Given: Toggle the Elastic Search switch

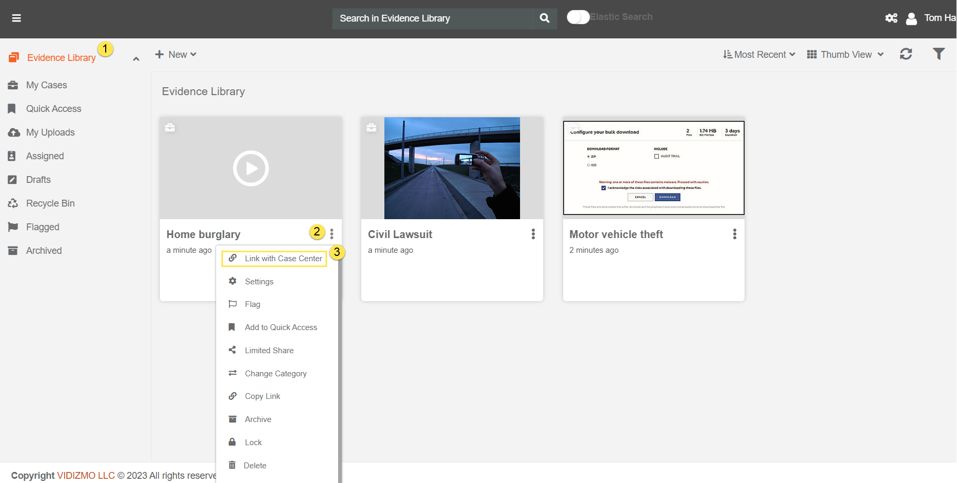Looking at the screenshot, I should (578, 17).
